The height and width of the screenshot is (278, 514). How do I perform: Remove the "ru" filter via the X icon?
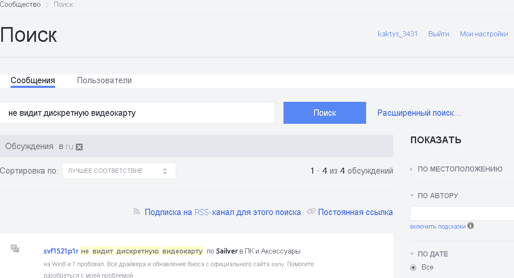[79, 147]
